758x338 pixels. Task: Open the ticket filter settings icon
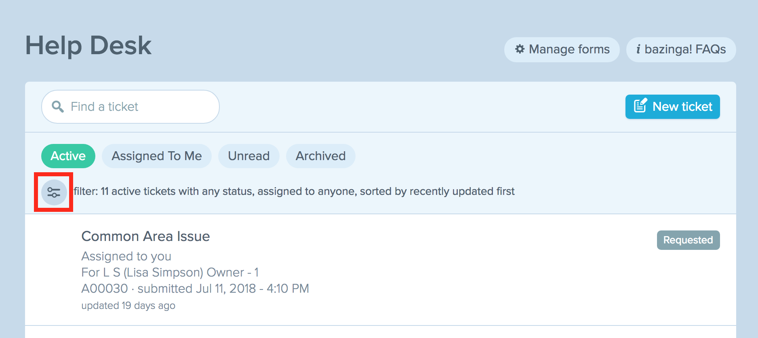(x=54, y=192)
